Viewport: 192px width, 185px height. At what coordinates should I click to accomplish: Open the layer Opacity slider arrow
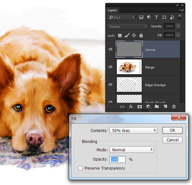178,26
